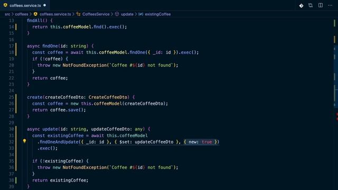Click '$set' on line 32
Image resolution: width=338 pixels, height=190 pixels.
[125, 142]
